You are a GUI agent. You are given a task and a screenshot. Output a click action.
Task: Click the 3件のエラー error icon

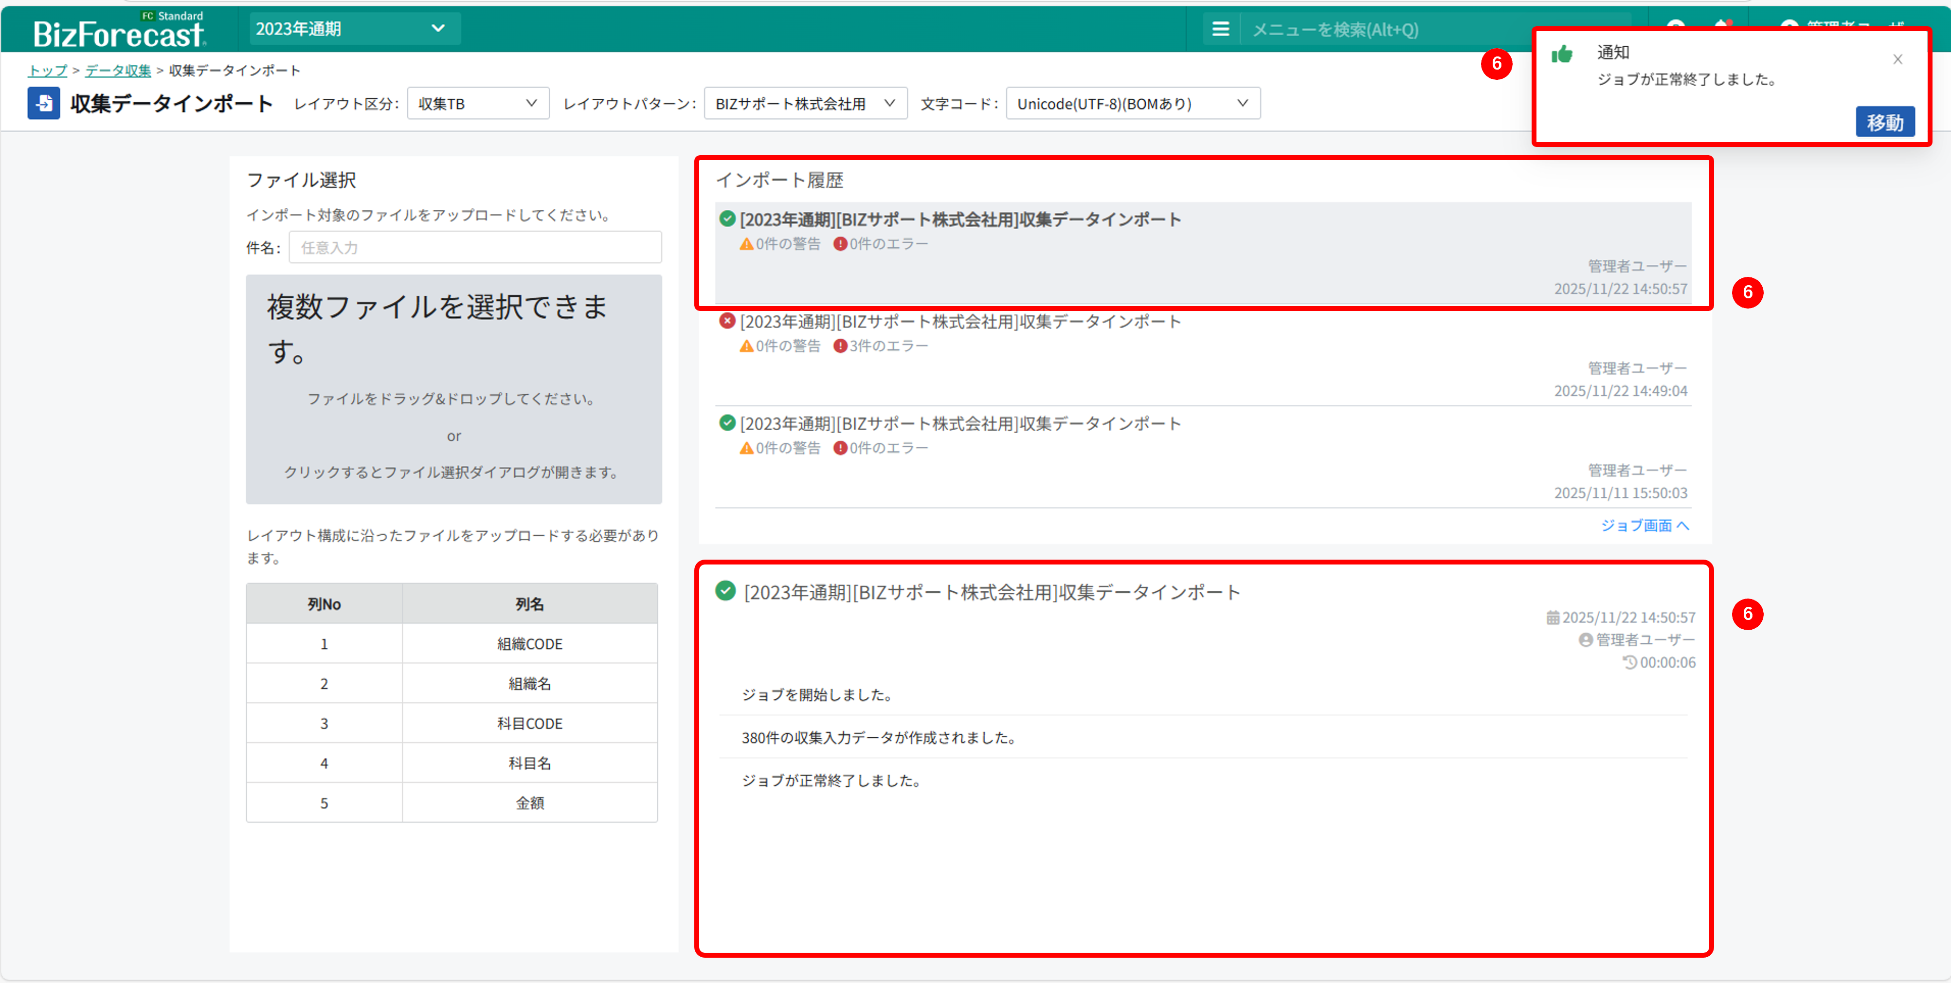pyautogui.click(x=840, y=346)
